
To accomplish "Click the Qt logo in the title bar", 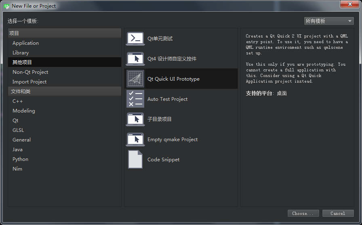I will (6, 6).
